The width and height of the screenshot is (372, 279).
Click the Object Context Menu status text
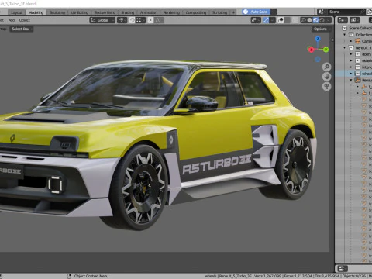(x=91, y=276)
